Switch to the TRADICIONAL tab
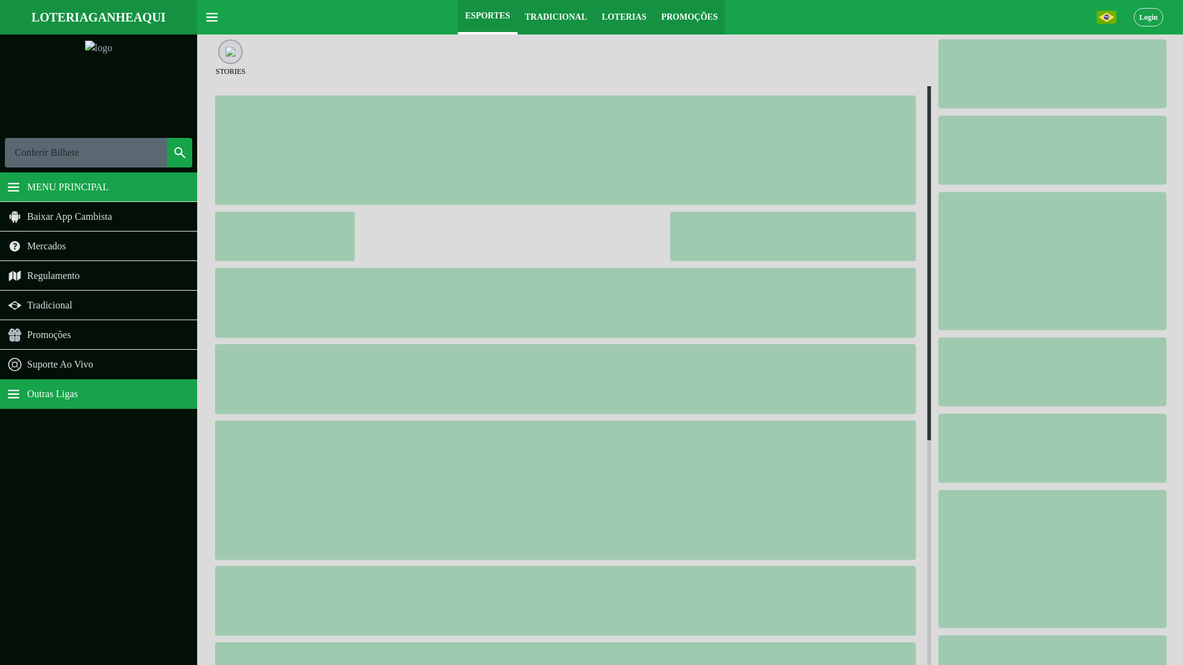 [556, 17]
